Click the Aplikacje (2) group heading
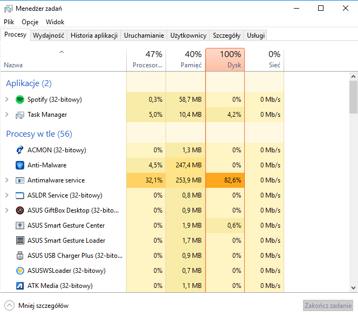 [x=29, y=83]
